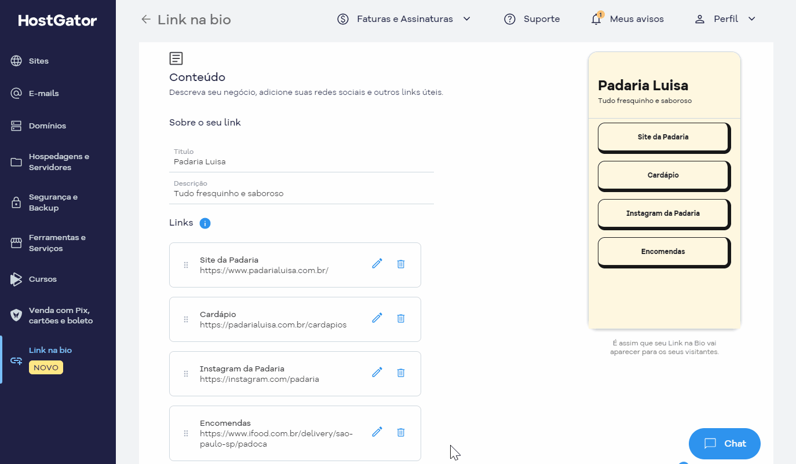Click the Sobre o seu link heading

coord(205,123)
